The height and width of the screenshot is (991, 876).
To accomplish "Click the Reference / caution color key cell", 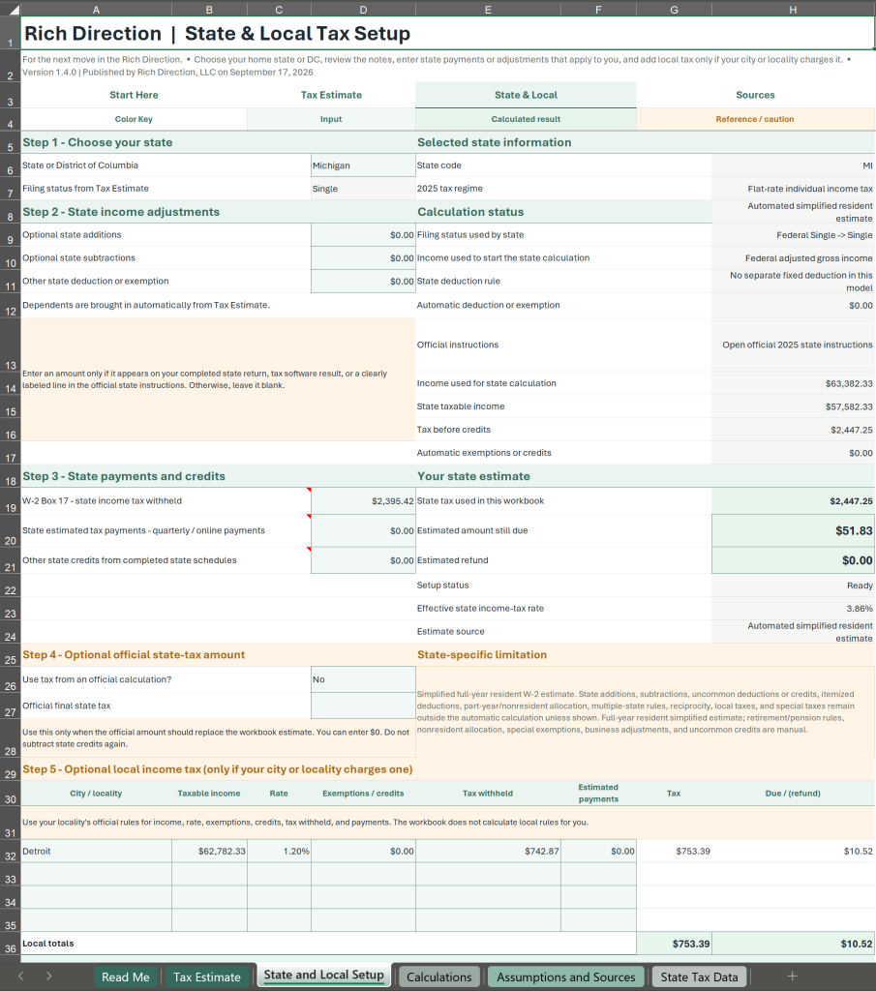I will 755,119.
